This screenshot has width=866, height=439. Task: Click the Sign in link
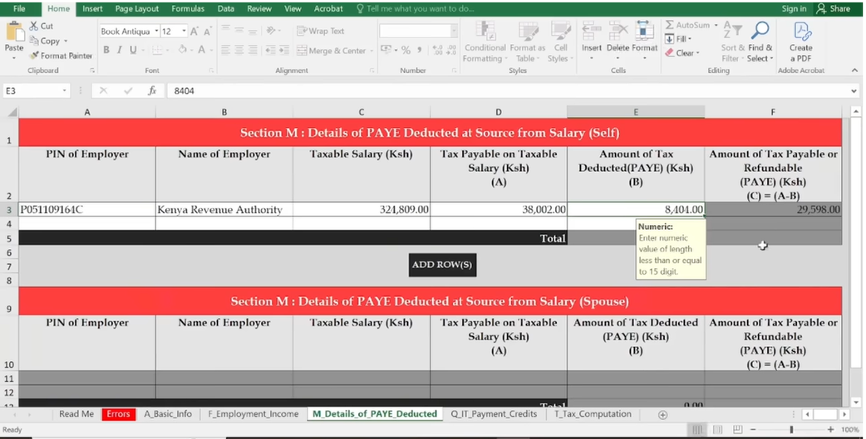click(794, 8)
